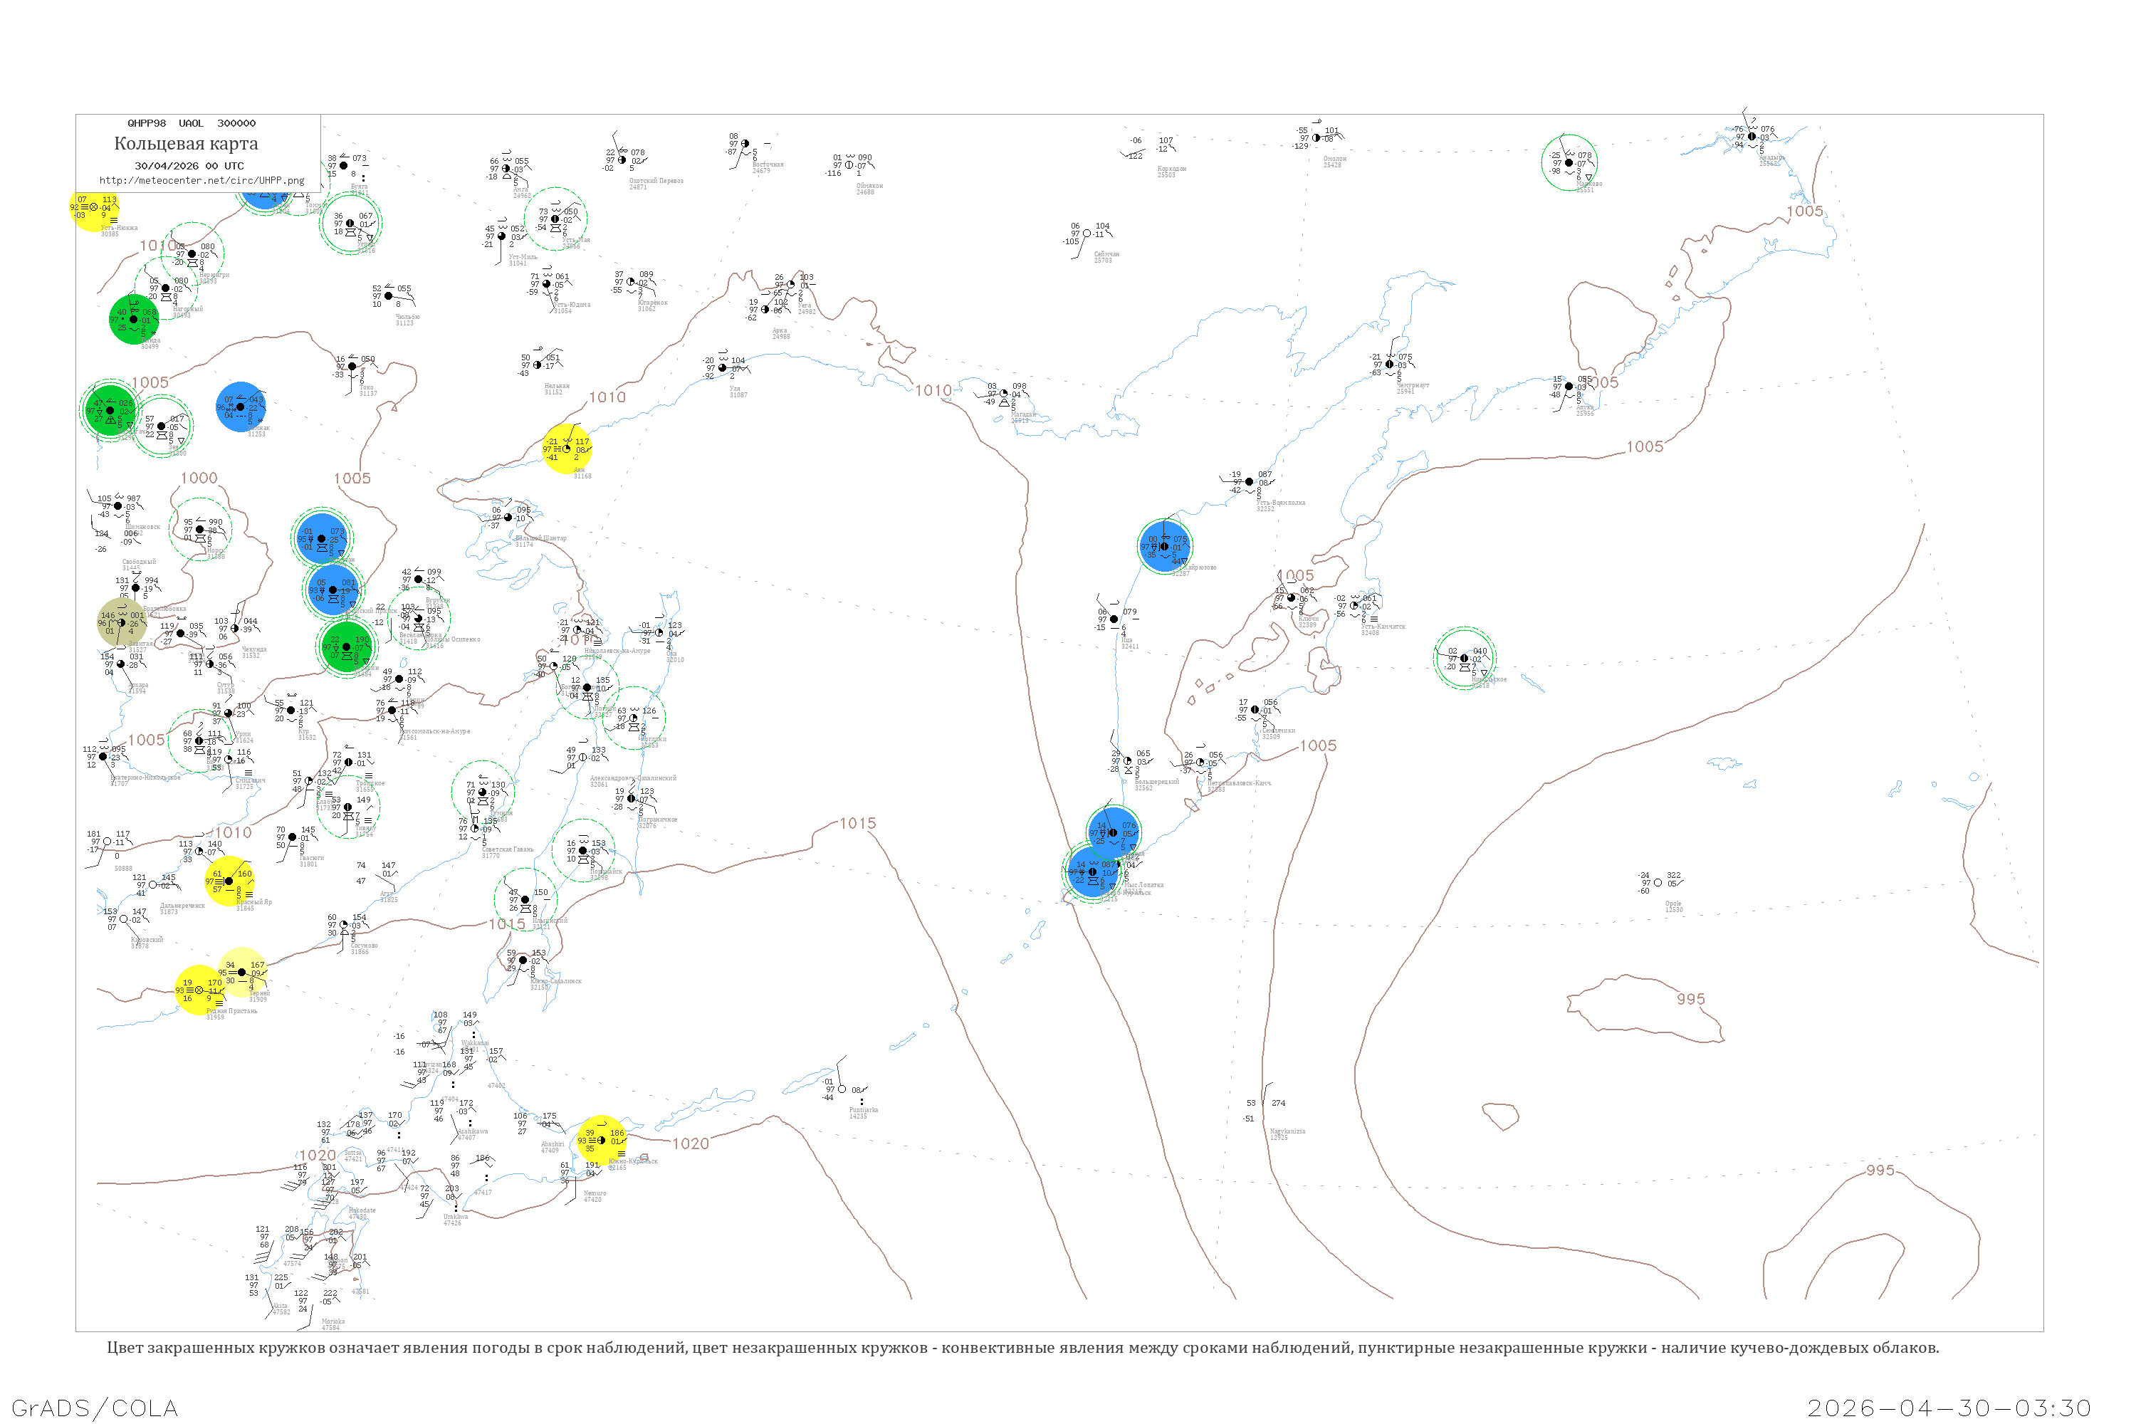
Task: Click the '30/04/2026 00 UTC' date line
Action: [189, 166]
